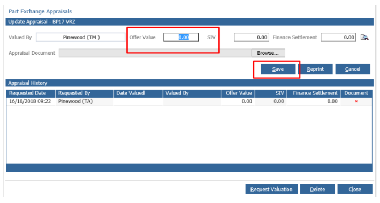This screenshot has width=380, height=203.
Task: Click the SIV input field
Action: pos(252,37)
